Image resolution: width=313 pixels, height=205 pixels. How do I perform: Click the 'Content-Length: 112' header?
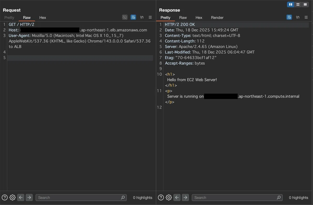click(x=185, y=41)
